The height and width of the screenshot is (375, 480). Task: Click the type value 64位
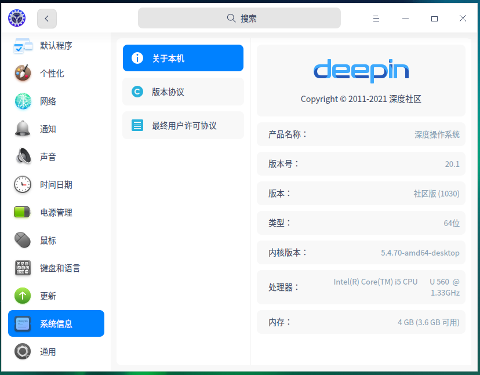pyautogui.click(x=452, y=223)
